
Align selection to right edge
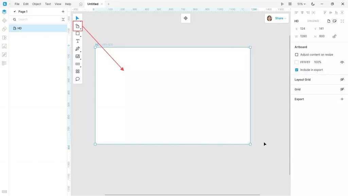(x=308, y=13)
